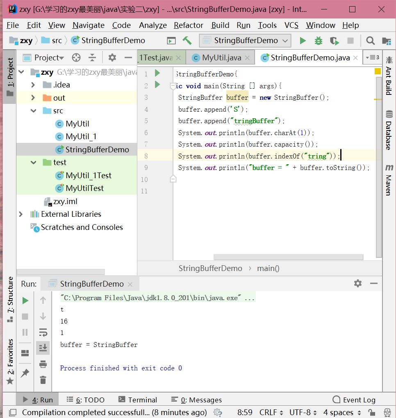Minimize the Run panel
Image resolution: width=396 pixels, height=418 pixels.
pos(373,283)
